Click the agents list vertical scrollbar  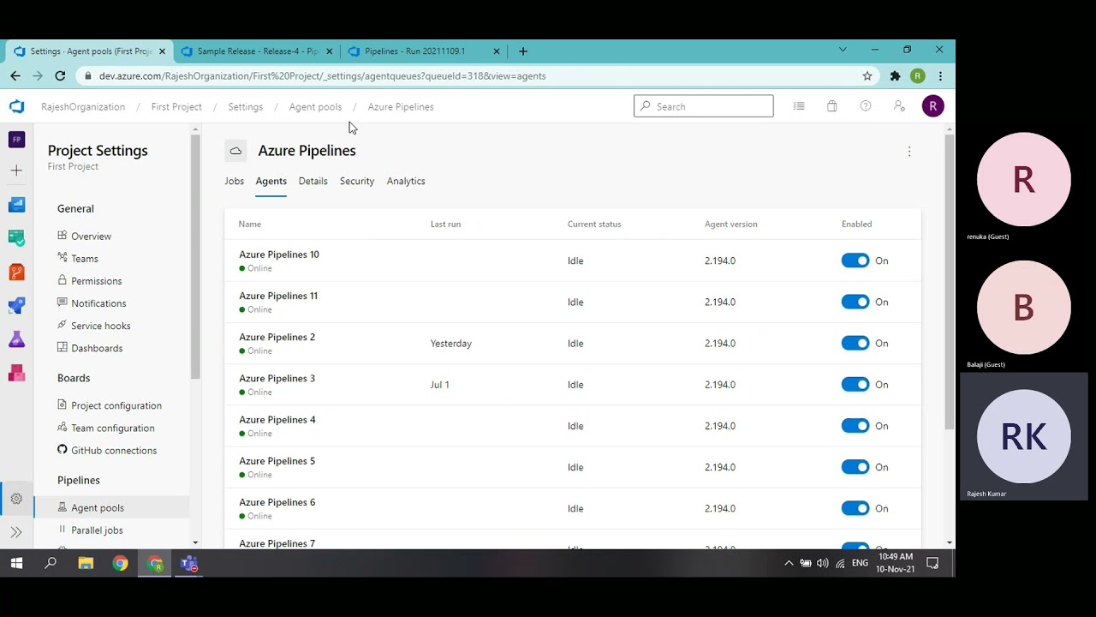[949, 281]
